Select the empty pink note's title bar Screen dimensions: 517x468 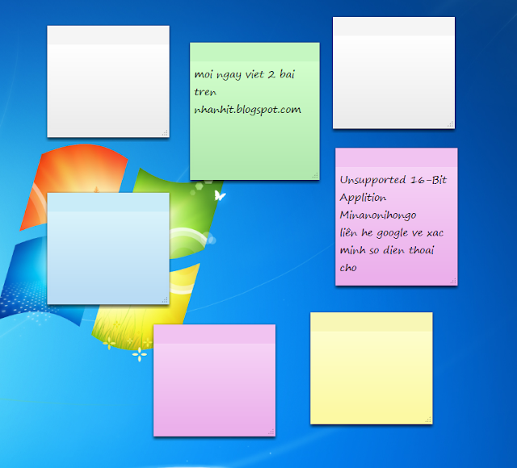click(x=214, y=334)
